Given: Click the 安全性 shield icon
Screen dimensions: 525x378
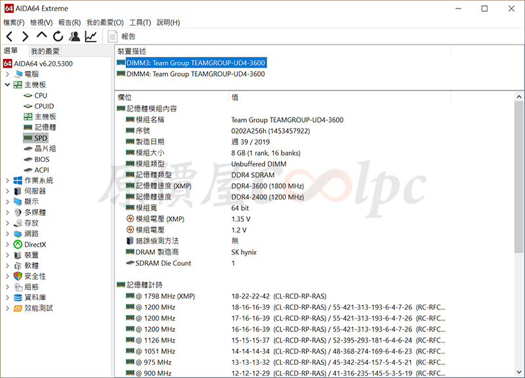Looking at the screenshot, I should coord(18,276).
